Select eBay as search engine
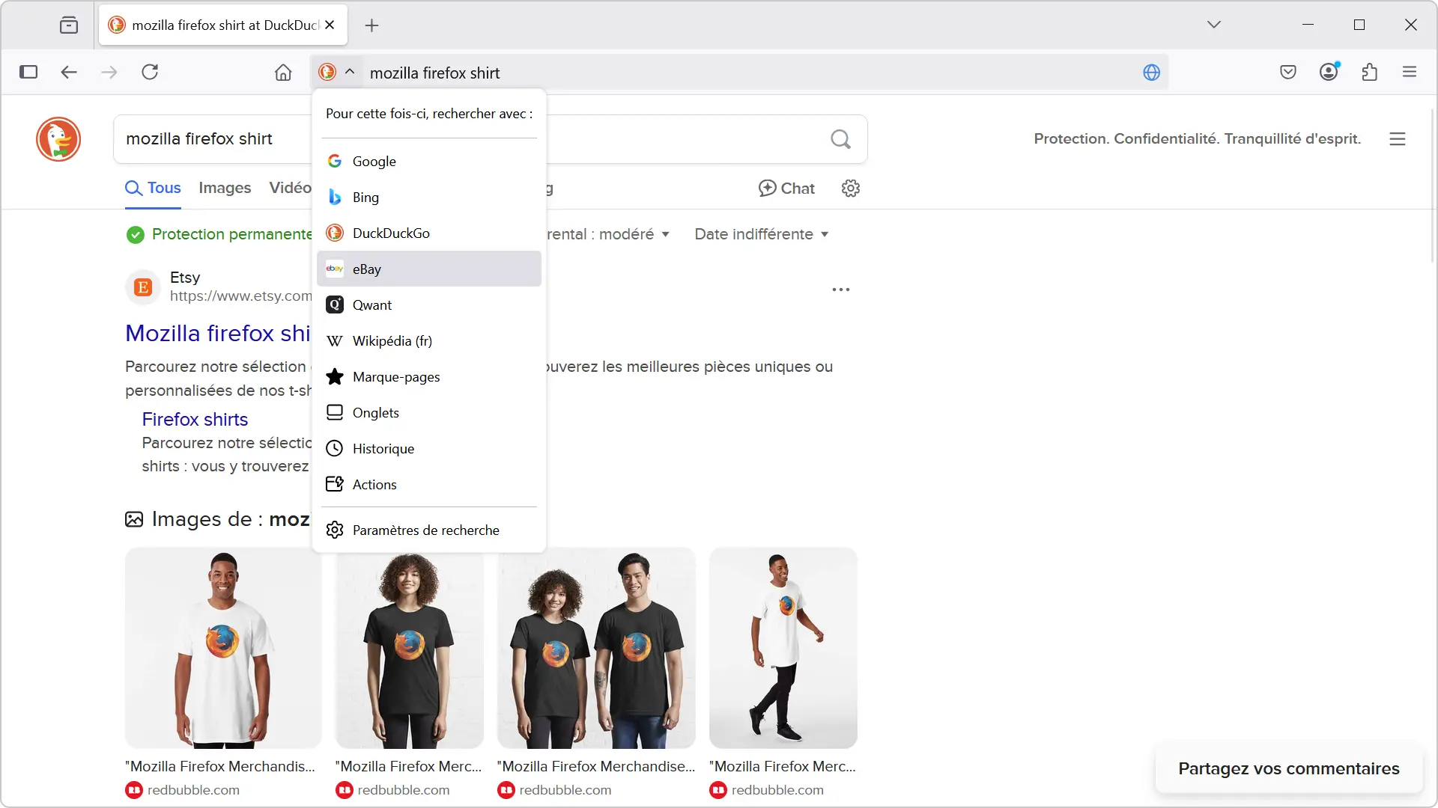The height and width of the screenshot is (808, 1438). tap(429, 269)
